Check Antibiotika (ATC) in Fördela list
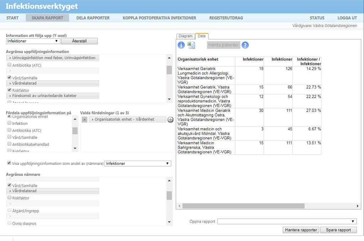 click(x=10, y=130)
